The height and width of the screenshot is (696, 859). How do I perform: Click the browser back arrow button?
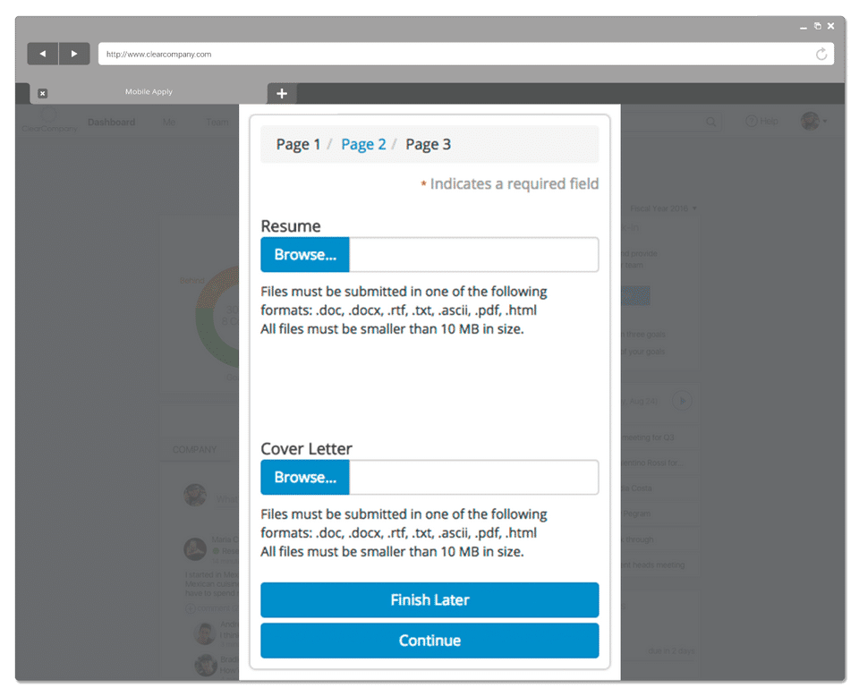43,54
